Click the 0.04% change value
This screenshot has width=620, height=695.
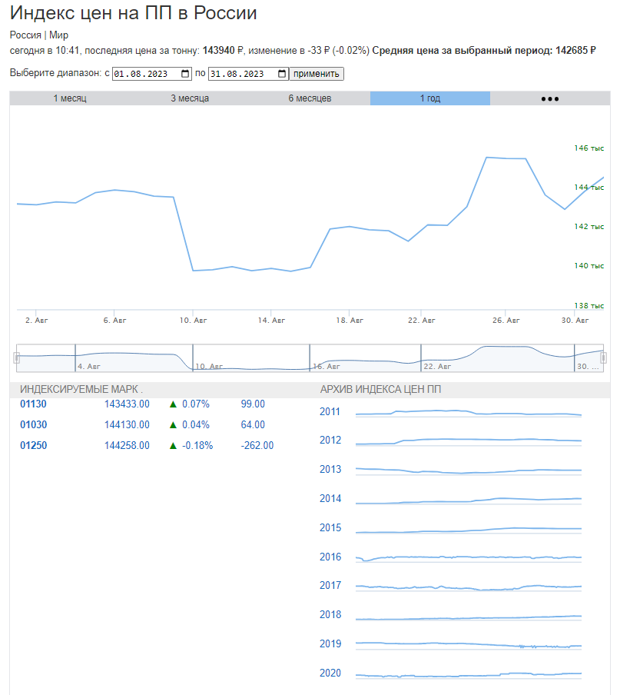pyautogui.click(x=196, y=424)
